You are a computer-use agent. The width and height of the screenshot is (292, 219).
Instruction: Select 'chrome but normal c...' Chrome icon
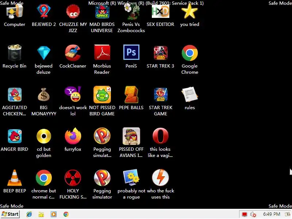click(x=44, y=178)
